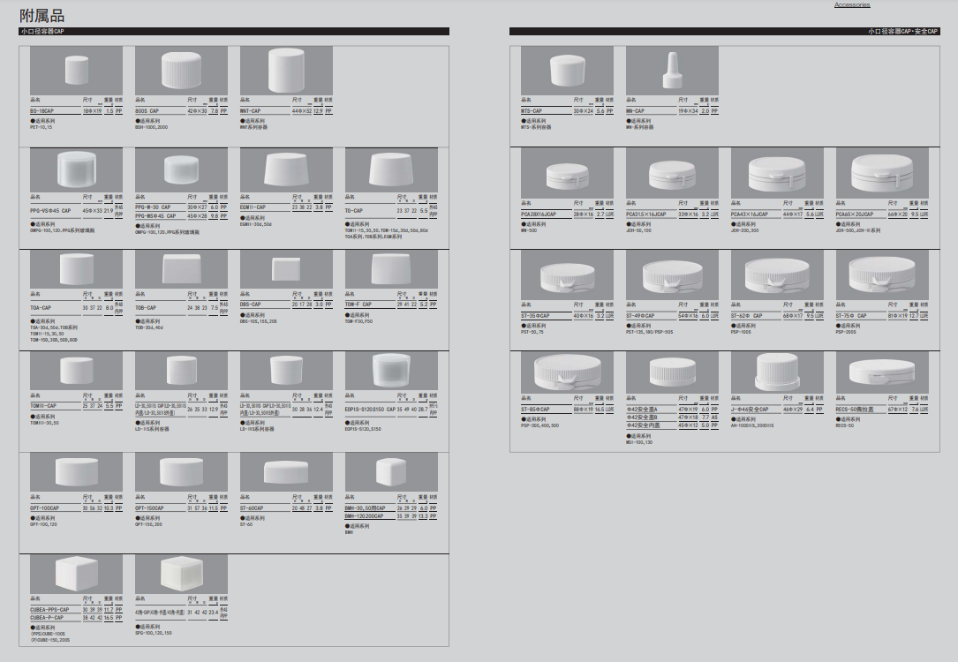Click the EGMII-CAP product photo
The height and width of the screenshot is (662, 958).
(286, 172)
